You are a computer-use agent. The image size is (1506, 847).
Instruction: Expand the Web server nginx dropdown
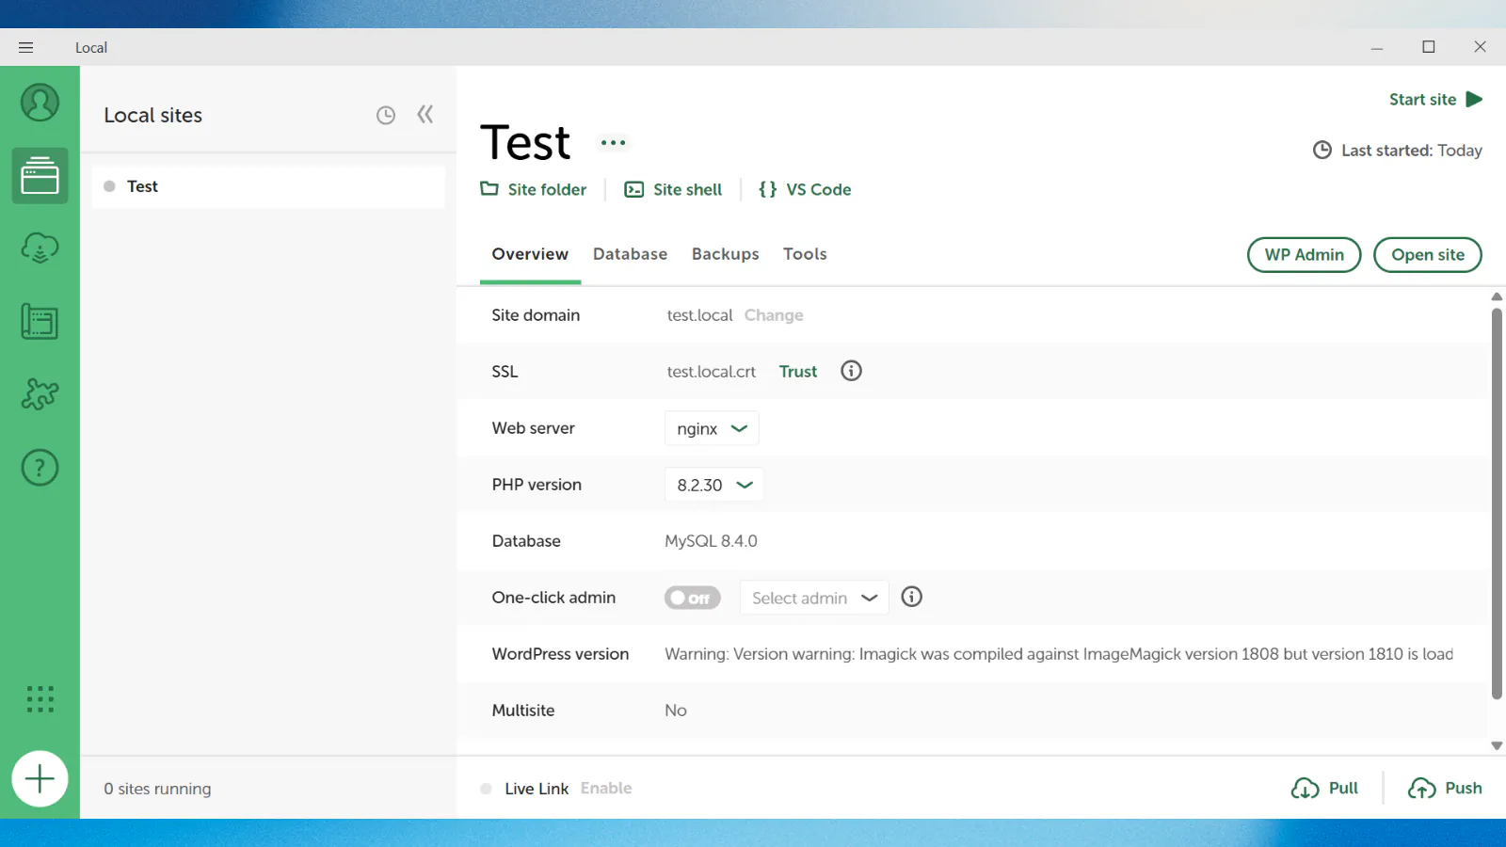tap(712, 428)
